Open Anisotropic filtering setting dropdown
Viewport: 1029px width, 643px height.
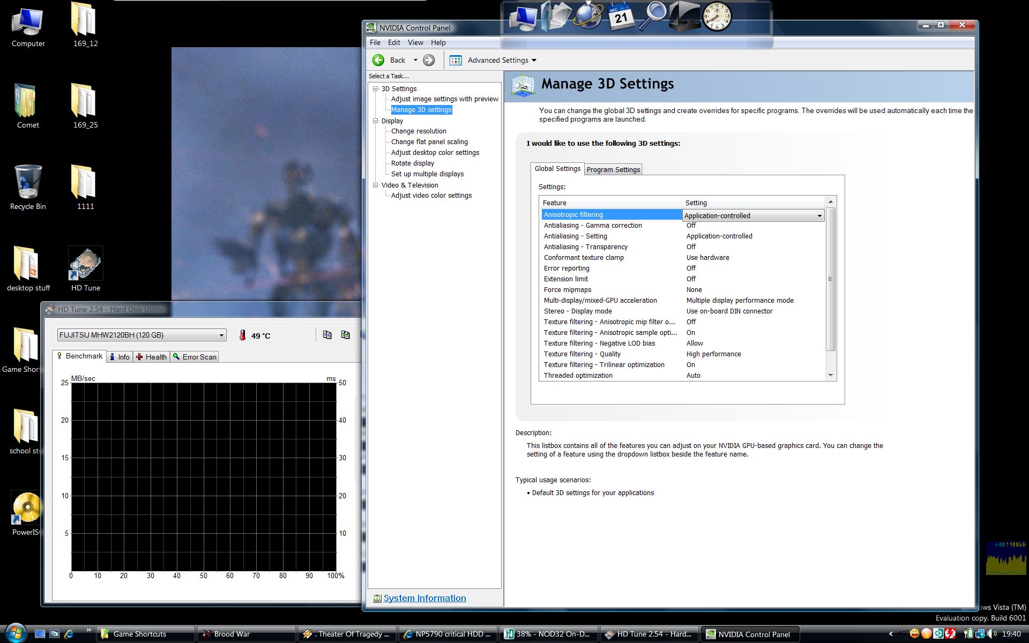coord(819,215)
